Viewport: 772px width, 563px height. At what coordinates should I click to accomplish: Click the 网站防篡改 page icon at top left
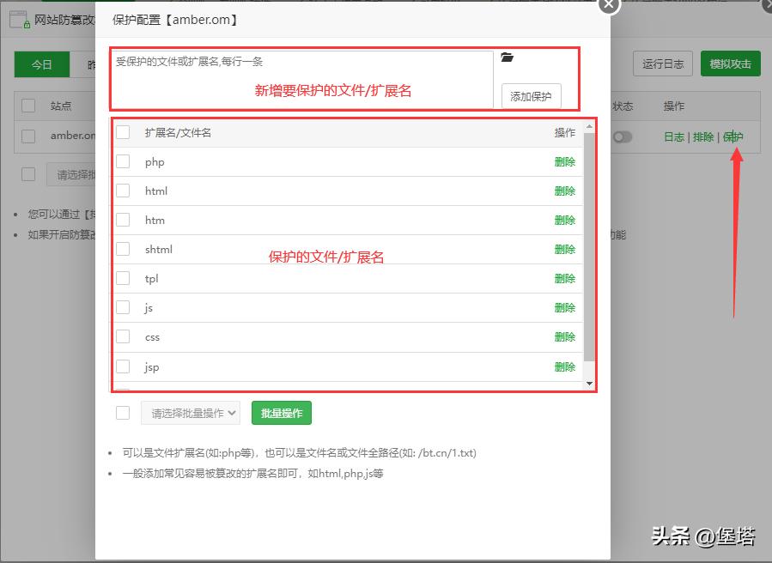click(17, 17)
